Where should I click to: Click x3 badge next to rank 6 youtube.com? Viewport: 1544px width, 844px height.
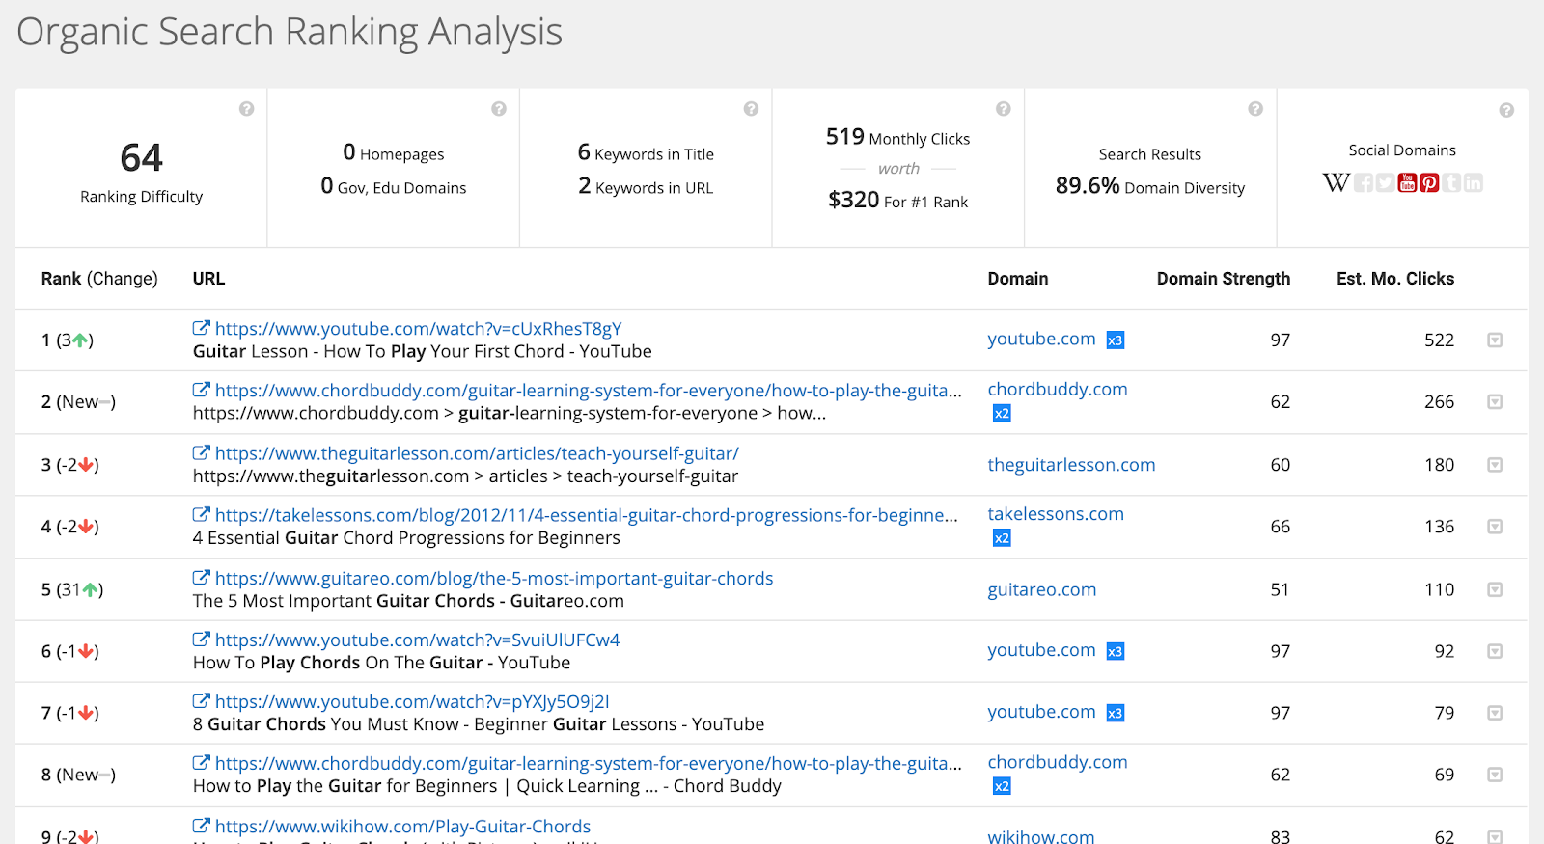click(1116, 651)
